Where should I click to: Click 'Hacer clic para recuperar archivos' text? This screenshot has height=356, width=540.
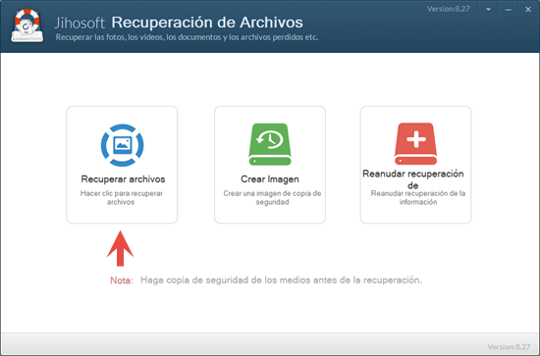[121, 198]
